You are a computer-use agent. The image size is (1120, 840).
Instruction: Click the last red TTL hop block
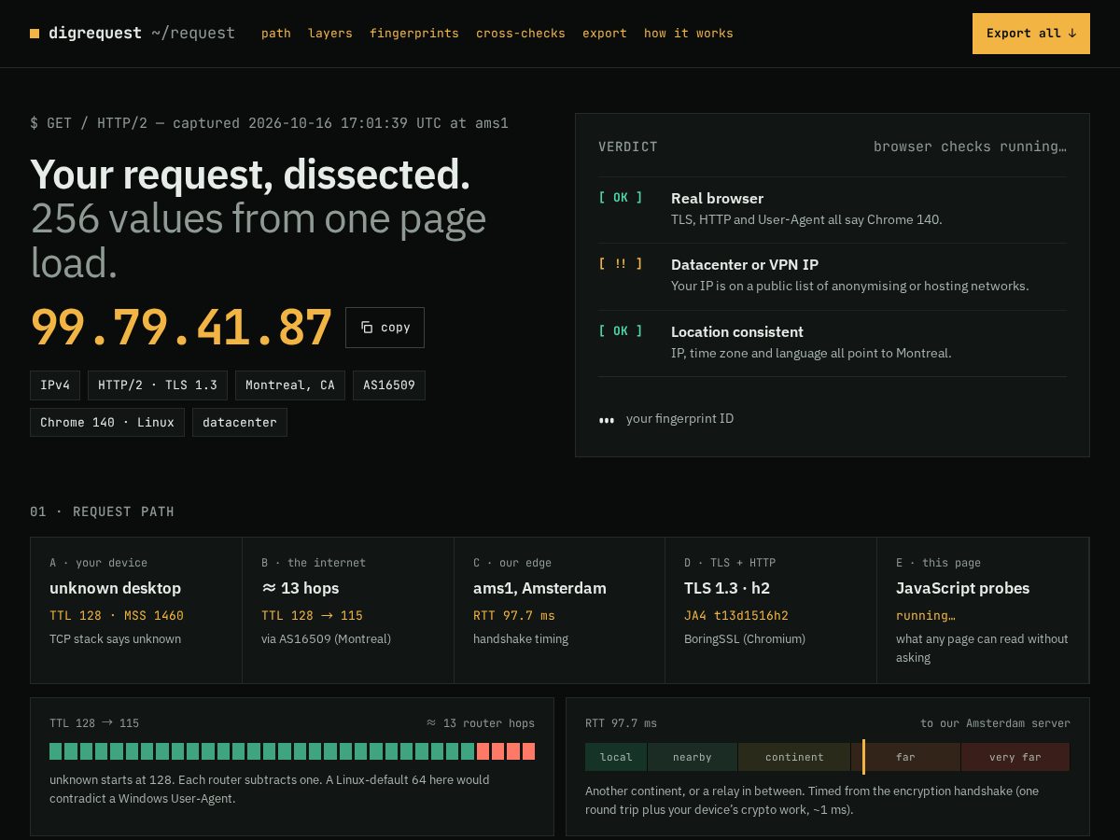[x=528, y=751]
